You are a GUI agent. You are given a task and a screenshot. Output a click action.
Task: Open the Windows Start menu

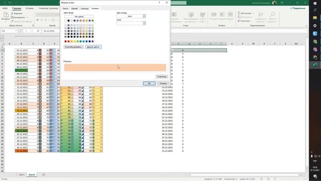315,4
